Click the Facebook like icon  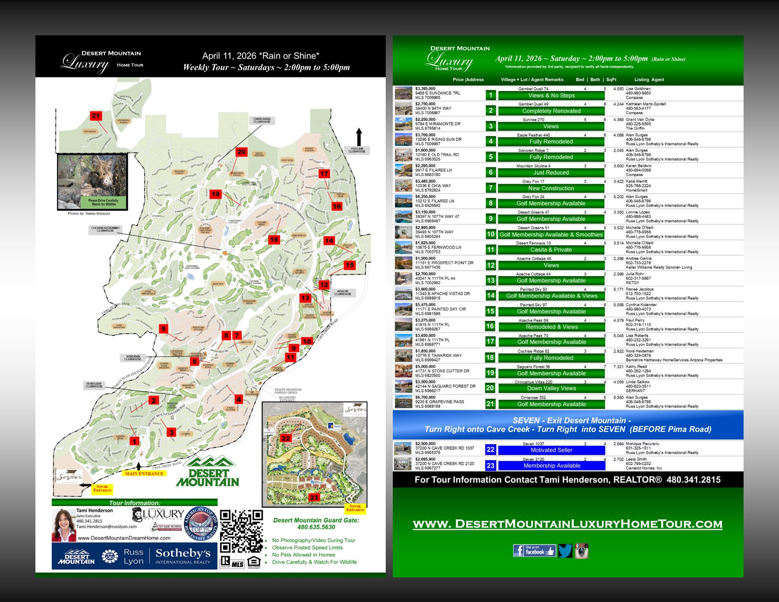tap(534, 551)
